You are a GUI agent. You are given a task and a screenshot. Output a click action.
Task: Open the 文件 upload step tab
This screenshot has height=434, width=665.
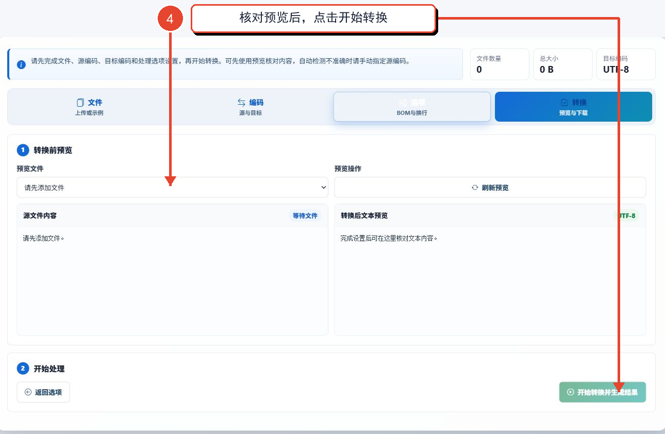(89, 107)
